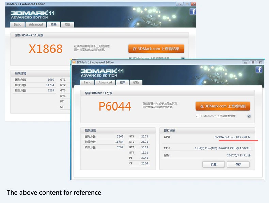This screenshot has height=203, width=269.
Task: Click orange view results button near P6044
Action: [223, 106]
